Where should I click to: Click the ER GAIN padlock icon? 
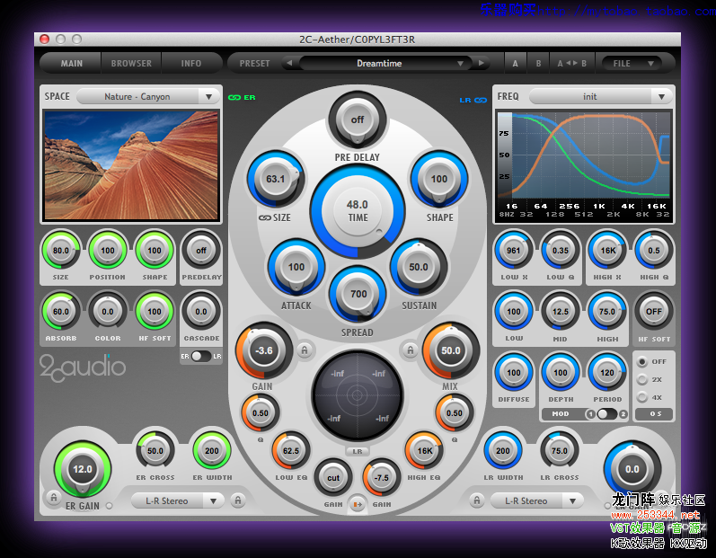(53, 497)
